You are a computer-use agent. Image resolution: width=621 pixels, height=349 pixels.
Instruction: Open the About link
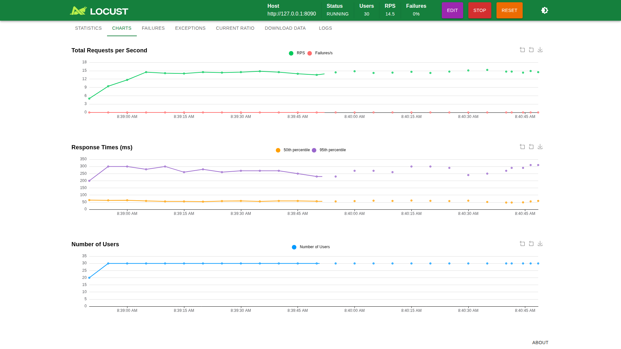point(540,343)
